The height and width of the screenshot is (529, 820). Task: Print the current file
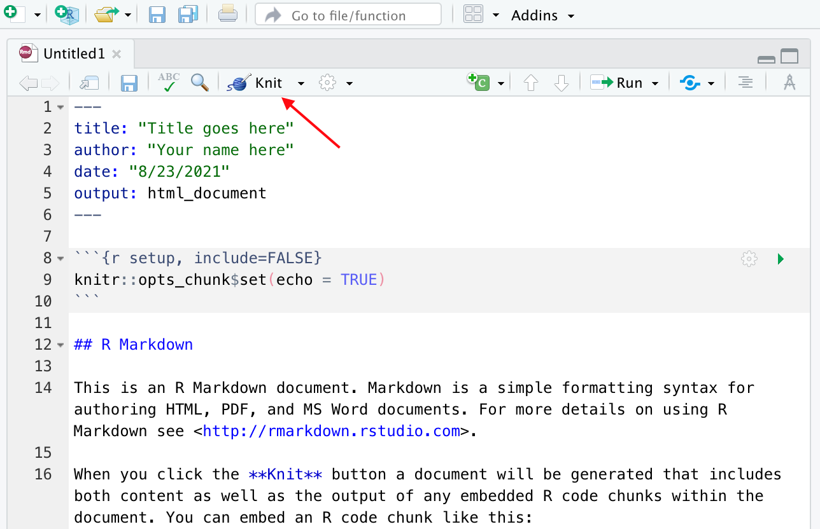(228, 13)
